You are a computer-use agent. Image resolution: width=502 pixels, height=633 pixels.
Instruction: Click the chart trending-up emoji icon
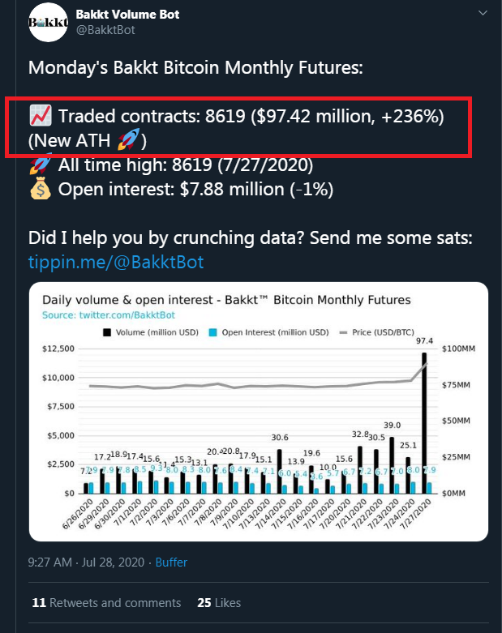coord(41,115)
